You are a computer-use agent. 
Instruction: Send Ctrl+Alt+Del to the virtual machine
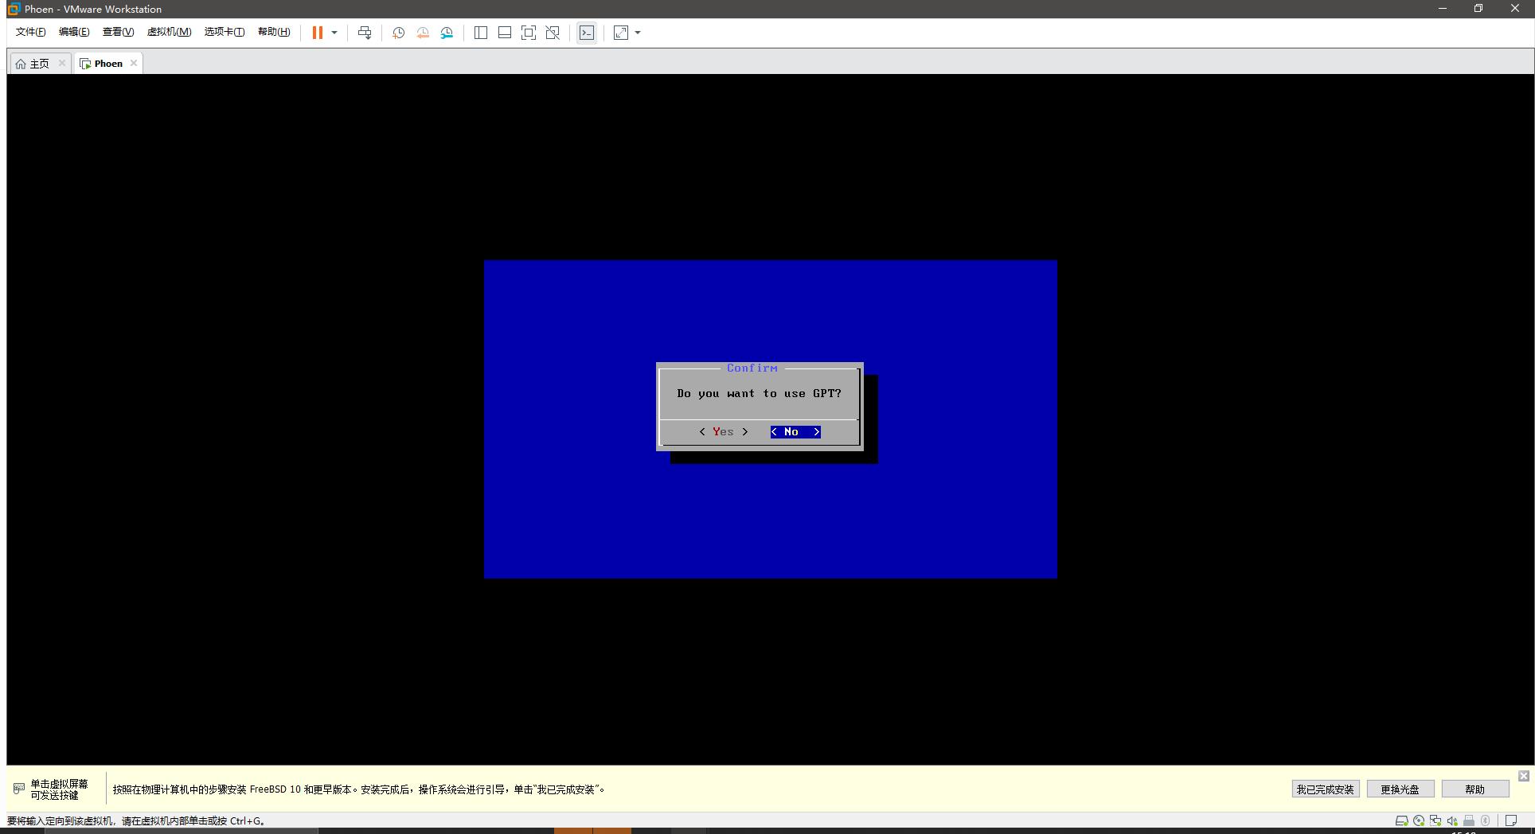point(364,33)
